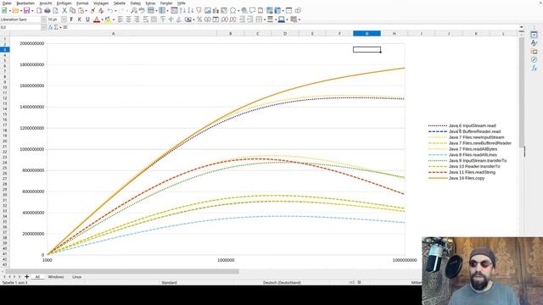The width and height of the screenshot is (543, 305).
Task: Select column A header
Action: point(113,34)
